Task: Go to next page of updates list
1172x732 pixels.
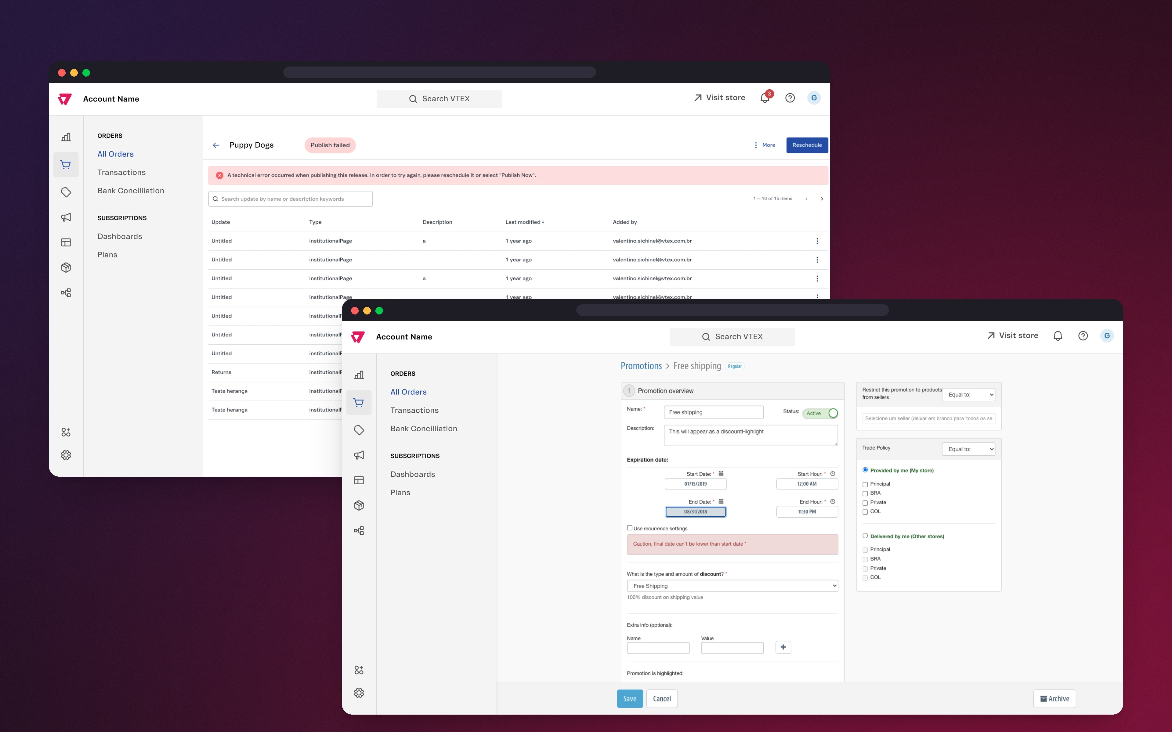Action: (822, 199)
